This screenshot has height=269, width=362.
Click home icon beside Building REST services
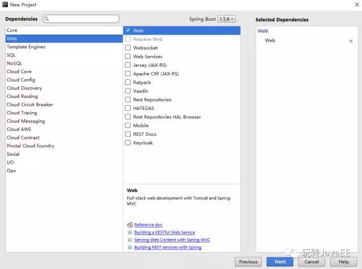[x=130, y=247]
